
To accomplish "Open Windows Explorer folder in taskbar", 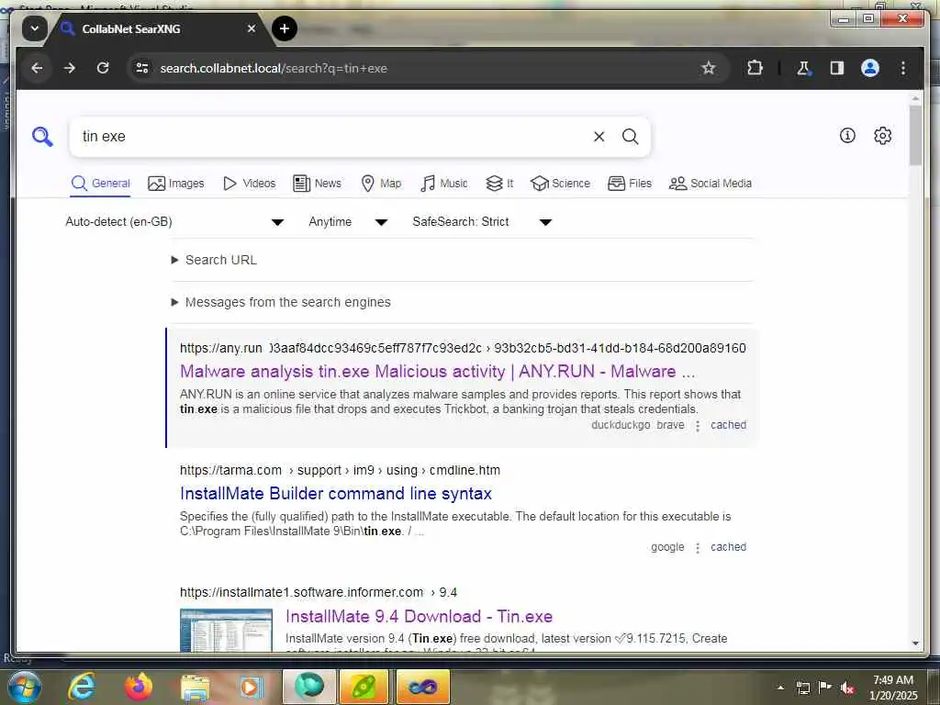I will (195, 687).
